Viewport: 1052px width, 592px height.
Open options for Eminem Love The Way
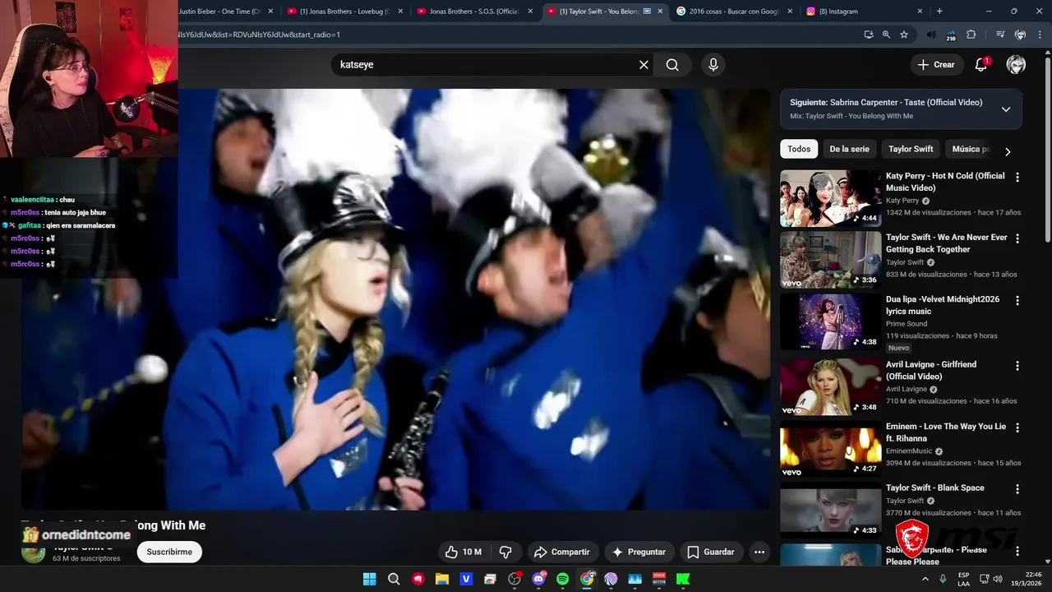click(1017, 428)
